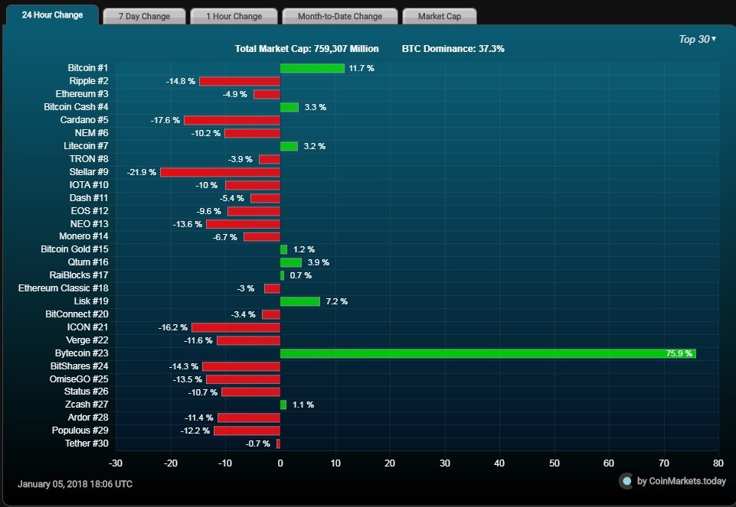Click the ICON -16.2 % red bar
Viewport: 736px width, 507px height.
tap(236, 327)
